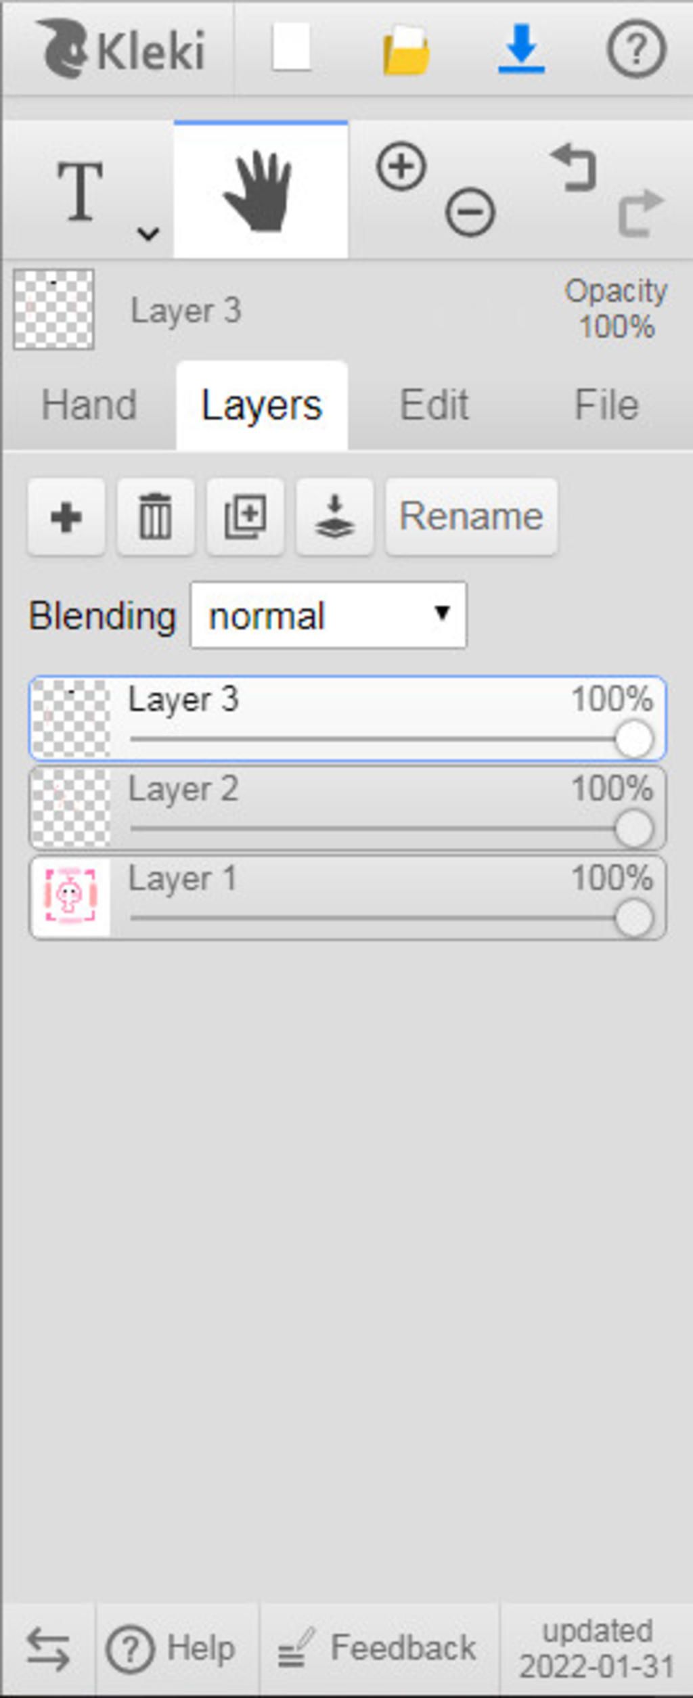Click the zoom in plus icon
Image resolution: width=693 pixels, height=1698 pixels.
tap(401, 166)
